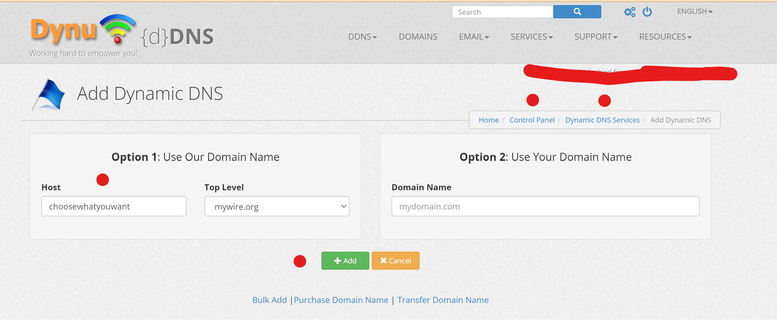Viewport: 777px width, 320px height.
Task: Open the Bulk Add link
Action: [x=269, y=300]
